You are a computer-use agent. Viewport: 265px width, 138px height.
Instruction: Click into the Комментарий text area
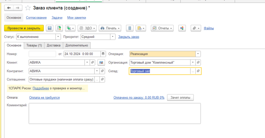[x=115, y=114]
